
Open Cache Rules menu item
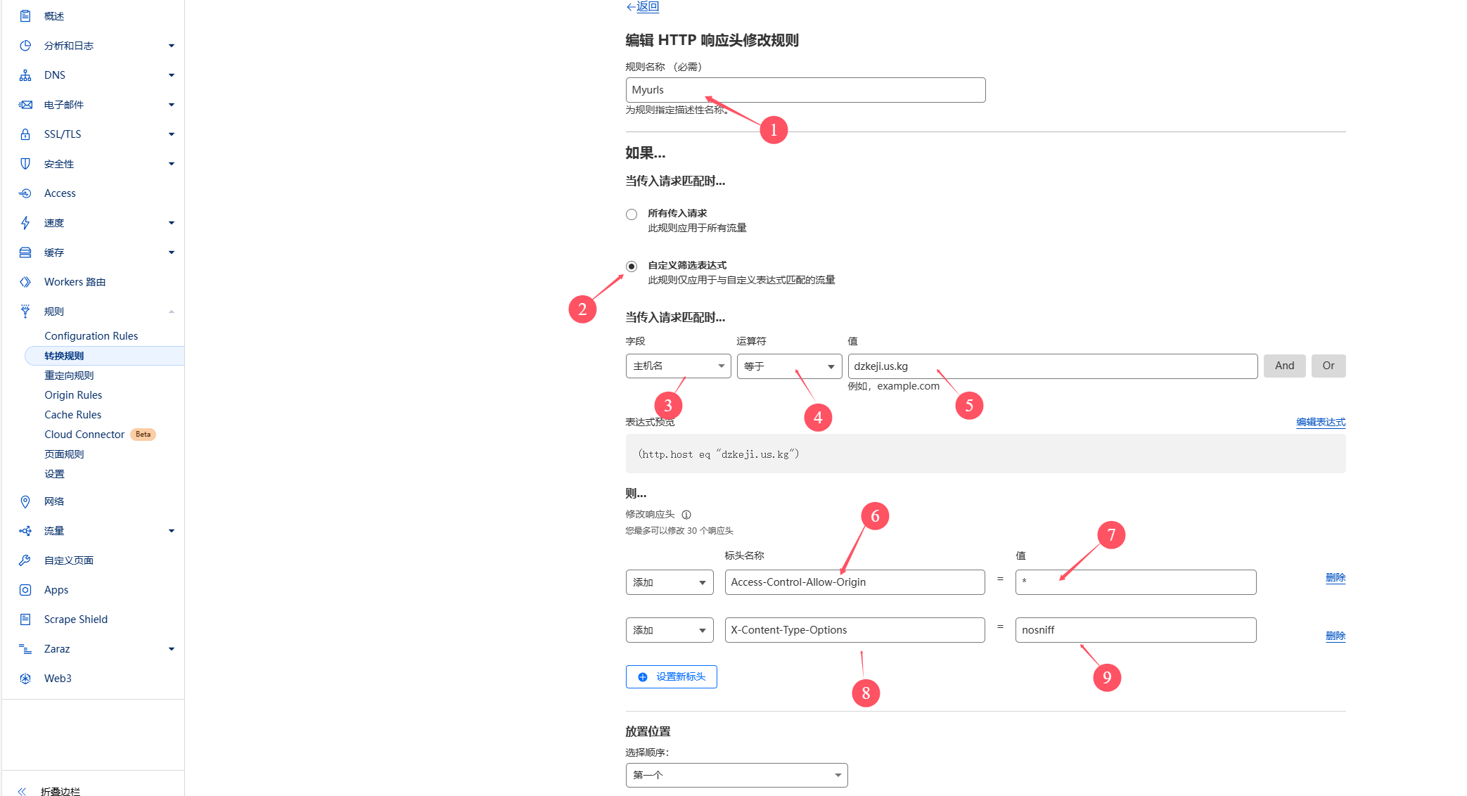click(x=73, y=415)
